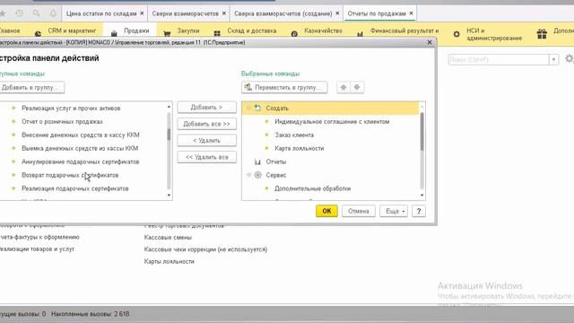Select Отчет о розничных продажах command

tap(62, 122)
